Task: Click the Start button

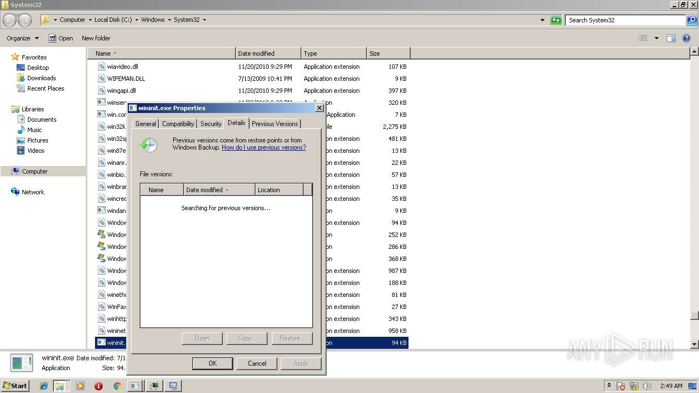Action: [x=15, y=386]
